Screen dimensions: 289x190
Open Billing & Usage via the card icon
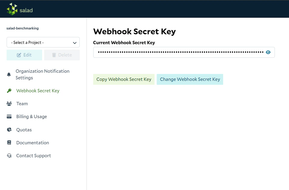pos(9,116)
